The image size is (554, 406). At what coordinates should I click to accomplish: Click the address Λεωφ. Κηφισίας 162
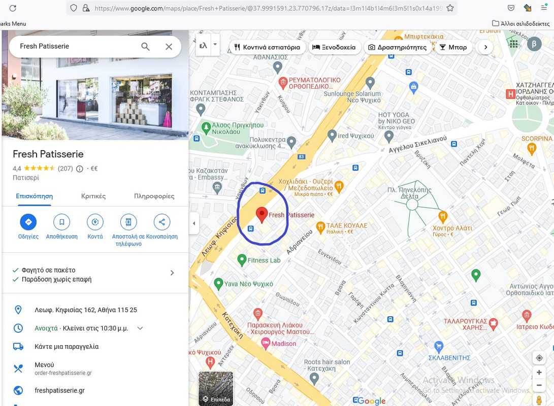pos(86,310)
